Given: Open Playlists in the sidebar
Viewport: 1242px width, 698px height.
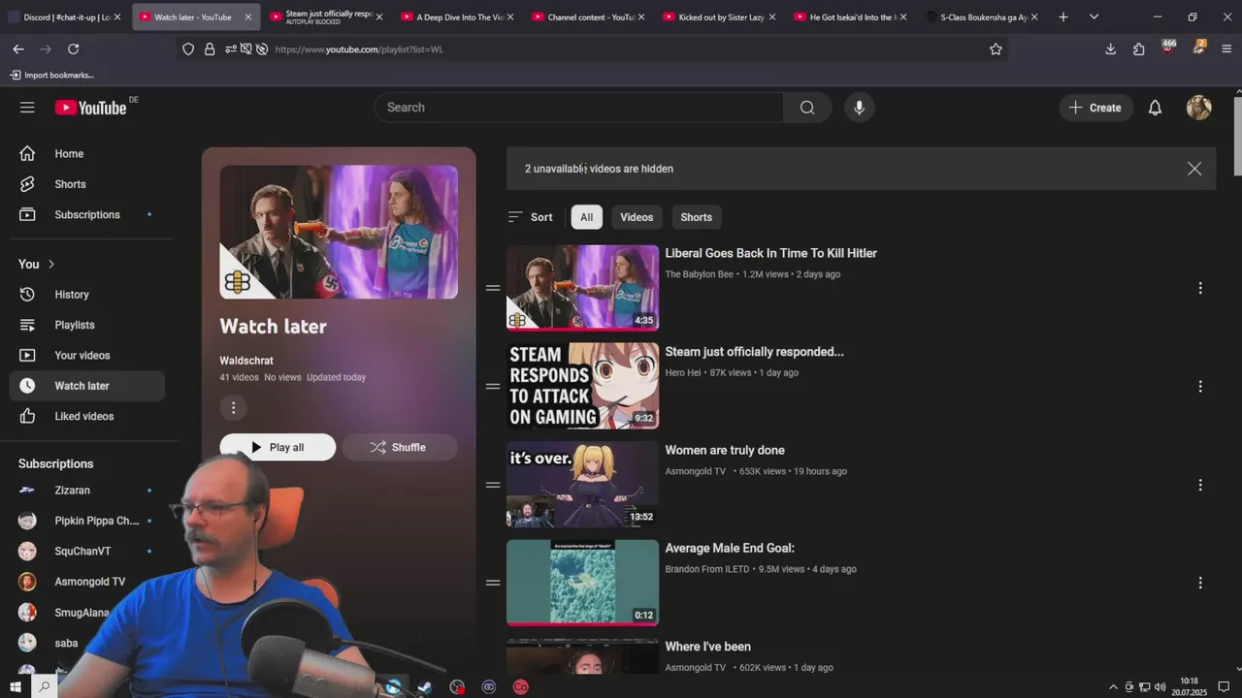Looking at the screenshot, I should [87, 325].
